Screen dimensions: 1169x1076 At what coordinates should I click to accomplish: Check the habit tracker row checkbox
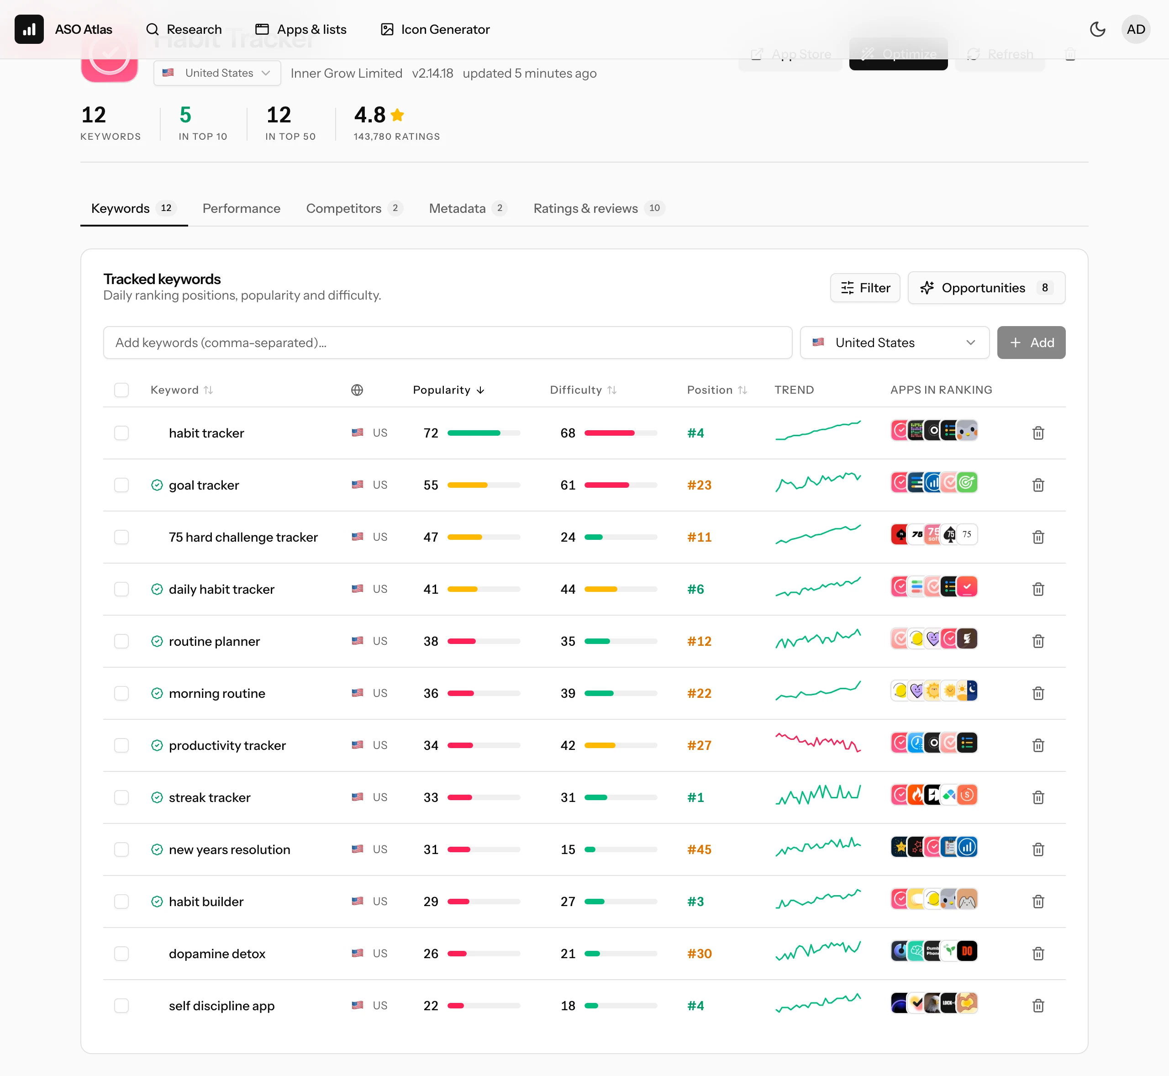pos(121,433)
